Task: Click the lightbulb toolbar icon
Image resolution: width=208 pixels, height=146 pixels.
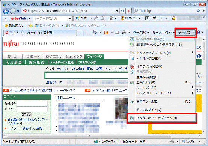Action: point(111,18)
